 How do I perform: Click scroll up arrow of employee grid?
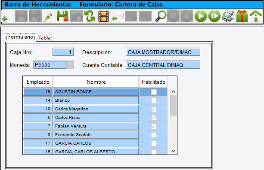[173, 91]
